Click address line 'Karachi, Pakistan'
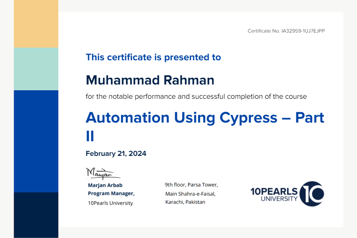357x238 pixels. [x=185, y=202]
